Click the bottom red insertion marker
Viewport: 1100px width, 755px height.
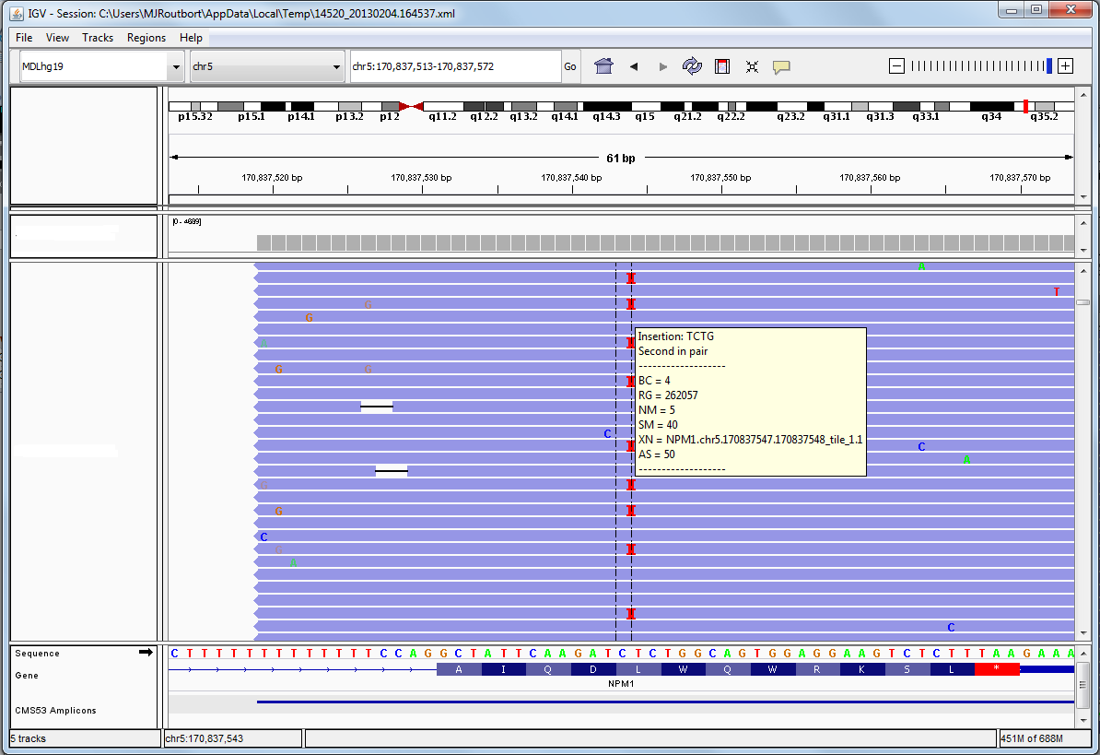(x=631, y=614)
